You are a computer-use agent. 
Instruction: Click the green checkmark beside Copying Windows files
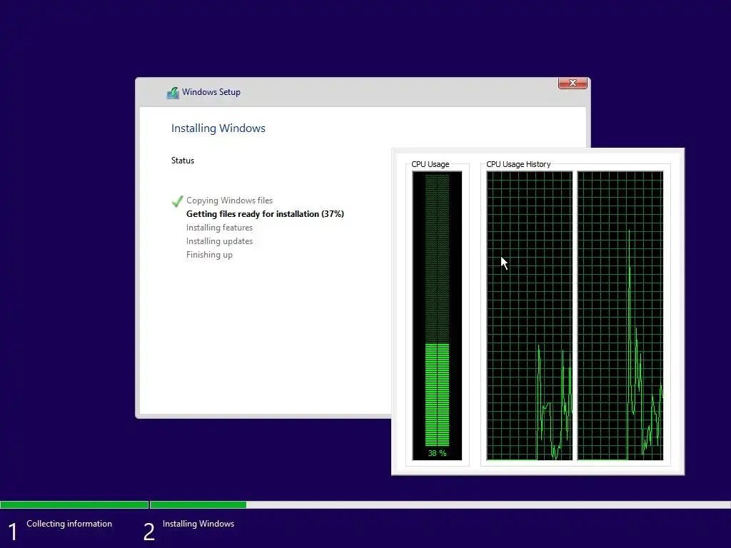(177, 201)
